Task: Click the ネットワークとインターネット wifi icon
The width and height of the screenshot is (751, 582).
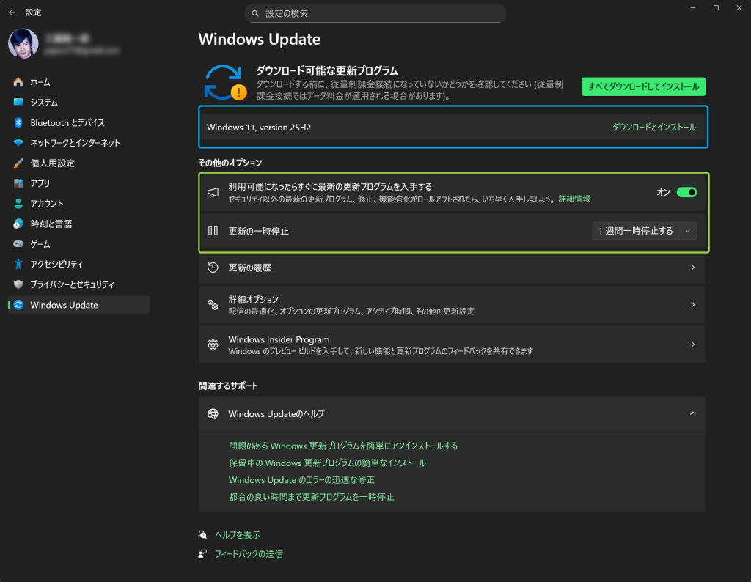Action: point(18,143)
